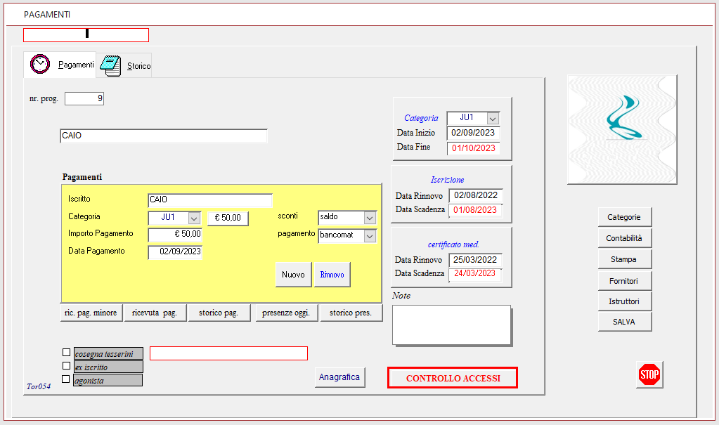The image size is (719, 425).
Task: Click the Data Pagamento field 02/09/2023
Action: 175,251
